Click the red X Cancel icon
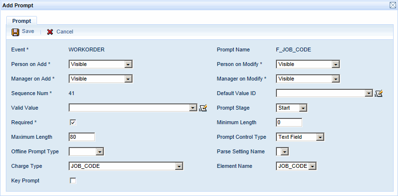 coord(50,32)
